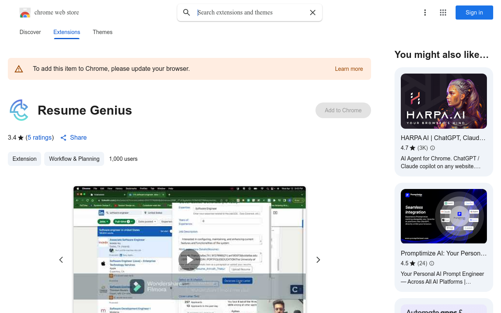This screenshot has width=501, height=313.
Task: Click the Share text link
Action: tap(78, 138)
